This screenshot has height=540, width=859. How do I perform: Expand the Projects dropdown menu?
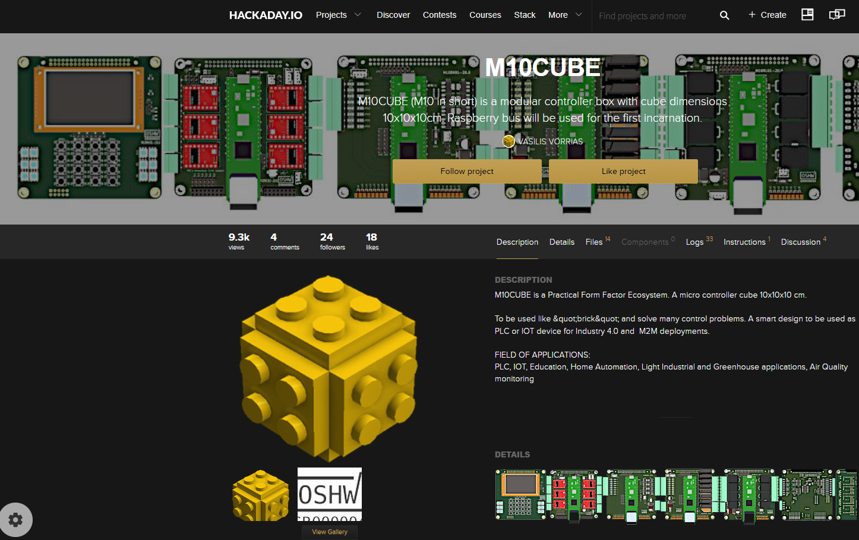pyautogui.click(x=338, y=15)
